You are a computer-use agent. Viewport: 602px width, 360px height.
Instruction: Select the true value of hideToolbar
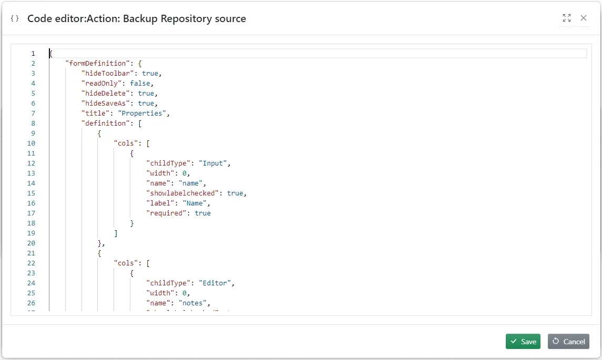tap(150, 73)
